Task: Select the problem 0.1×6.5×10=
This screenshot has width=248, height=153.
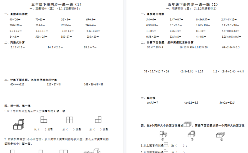Action: [x=230, y=25]
